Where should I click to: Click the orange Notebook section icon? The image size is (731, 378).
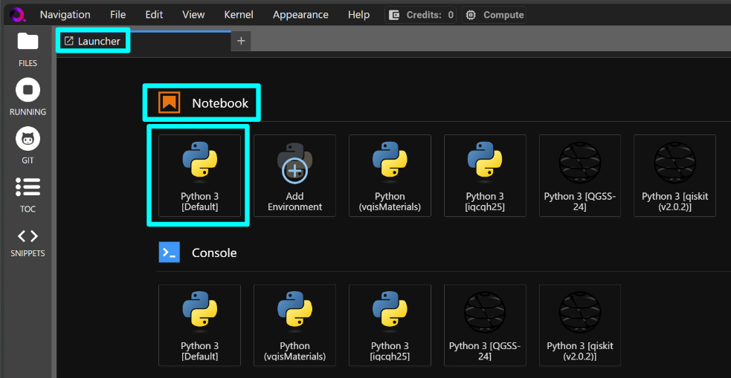(x=170, y=102)
